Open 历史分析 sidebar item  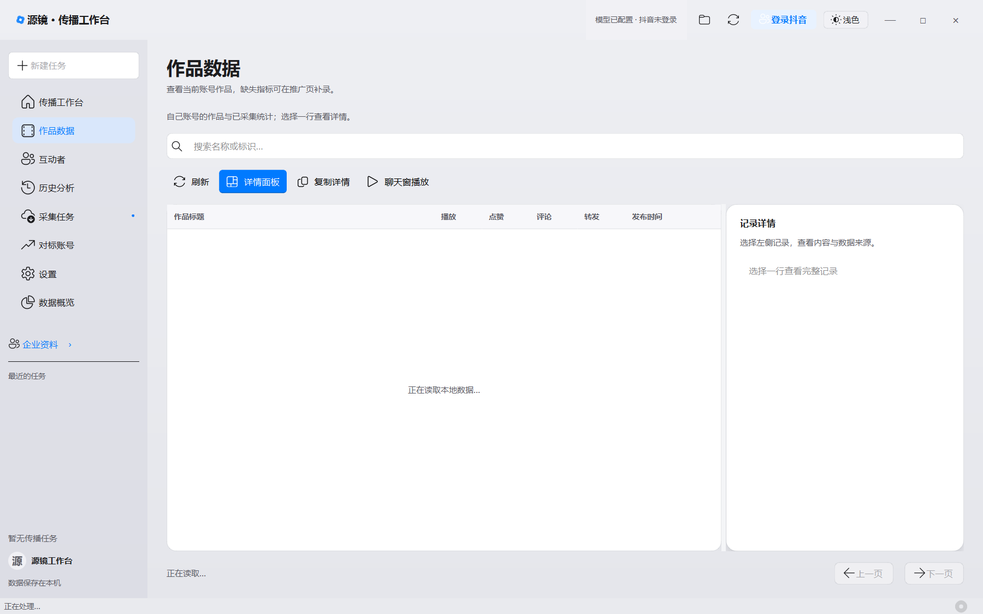(x=74, y=188)
